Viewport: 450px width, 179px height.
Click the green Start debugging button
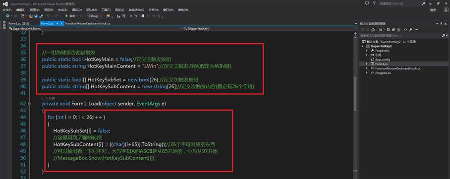coord(66,16)
